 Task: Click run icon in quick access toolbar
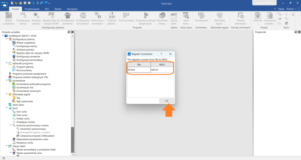(x=25, y=3)
